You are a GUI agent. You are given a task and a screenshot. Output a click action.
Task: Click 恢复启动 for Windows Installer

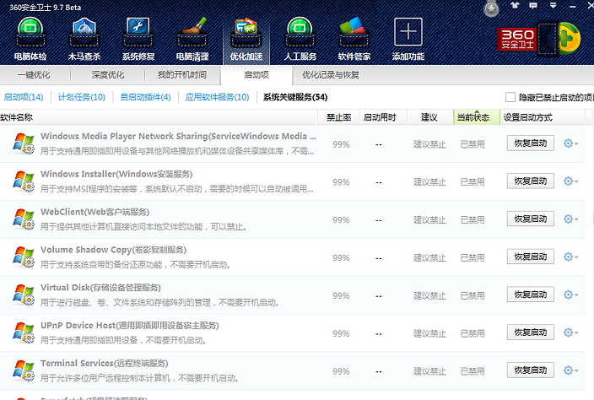pos(531,181)
